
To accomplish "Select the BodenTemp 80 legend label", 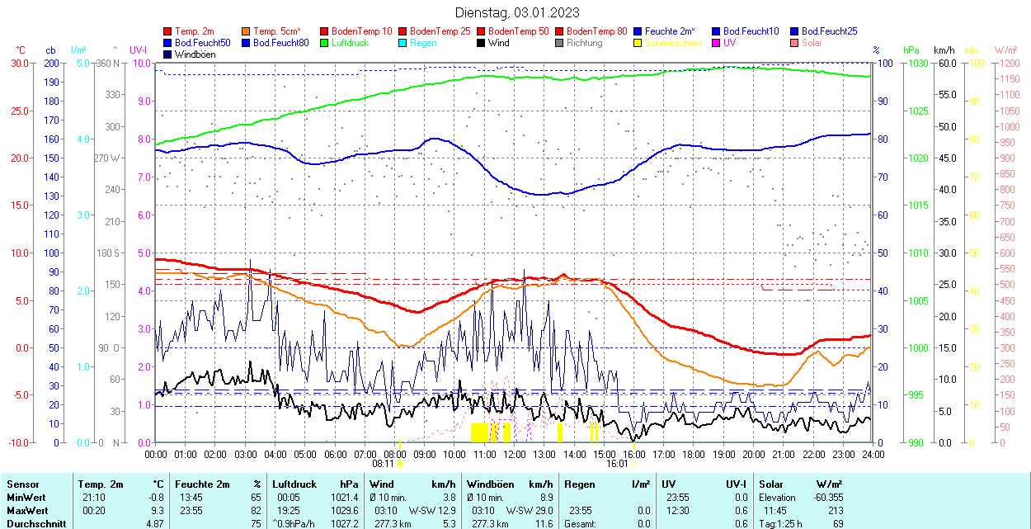I will [597, 31].
